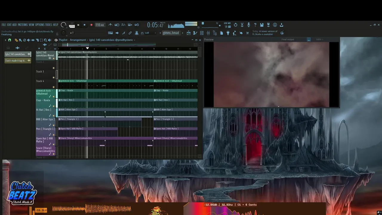Mute Track 3 with its dot
Image resolution: width=382 pixels, height=215 pixels.
(x=54, y=77)
